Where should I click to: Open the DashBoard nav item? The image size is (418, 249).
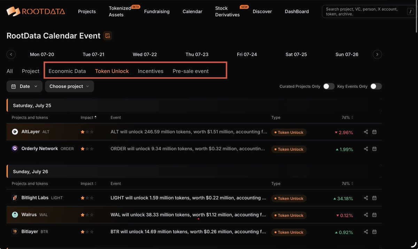(297, 11)
